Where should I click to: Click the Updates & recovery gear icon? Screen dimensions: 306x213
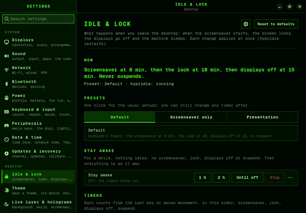point(7,153)
